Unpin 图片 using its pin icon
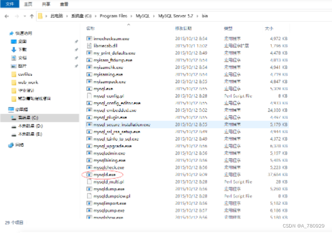The width and height of the screenshot is (332, 233). (76, 66)
